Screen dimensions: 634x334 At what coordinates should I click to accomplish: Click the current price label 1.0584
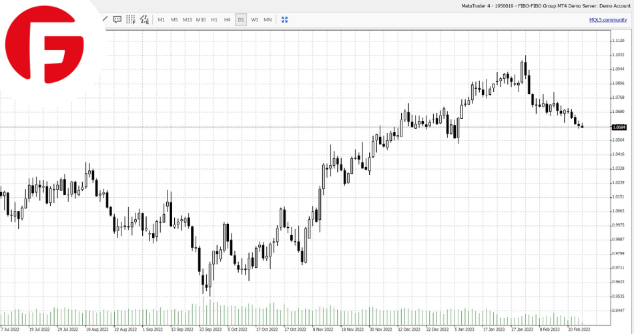(x=619, y=126)
